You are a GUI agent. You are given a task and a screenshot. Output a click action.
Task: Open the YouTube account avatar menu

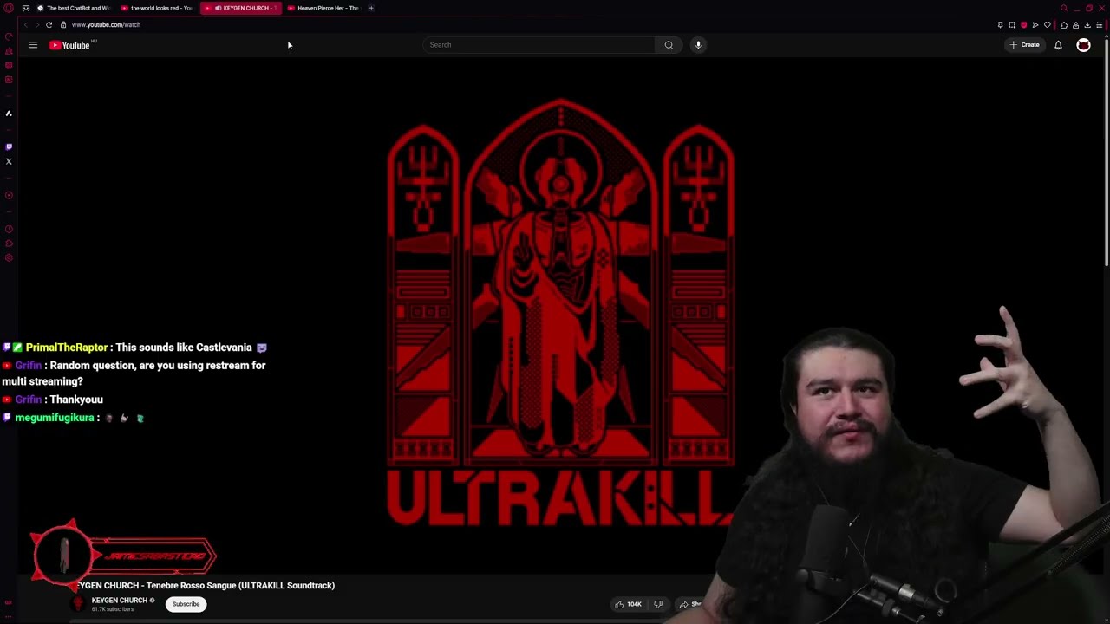pos(1083,45)
